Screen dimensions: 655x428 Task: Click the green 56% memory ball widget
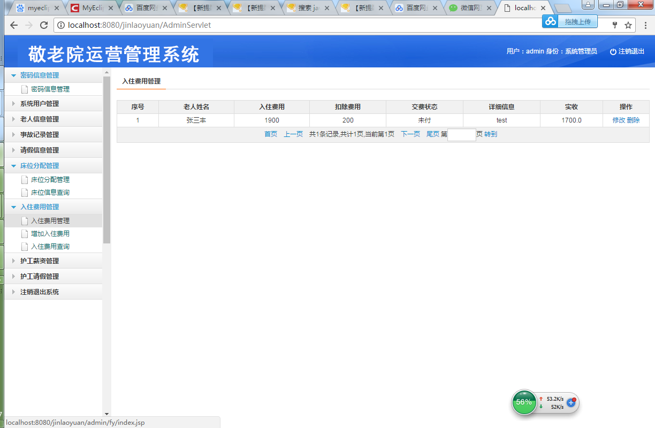click(x=524, y=402)
